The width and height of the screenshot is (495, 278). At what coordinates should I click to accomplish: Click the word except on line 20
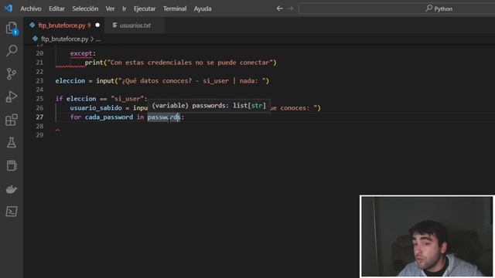pyautogui.click(x=81, y=53)
